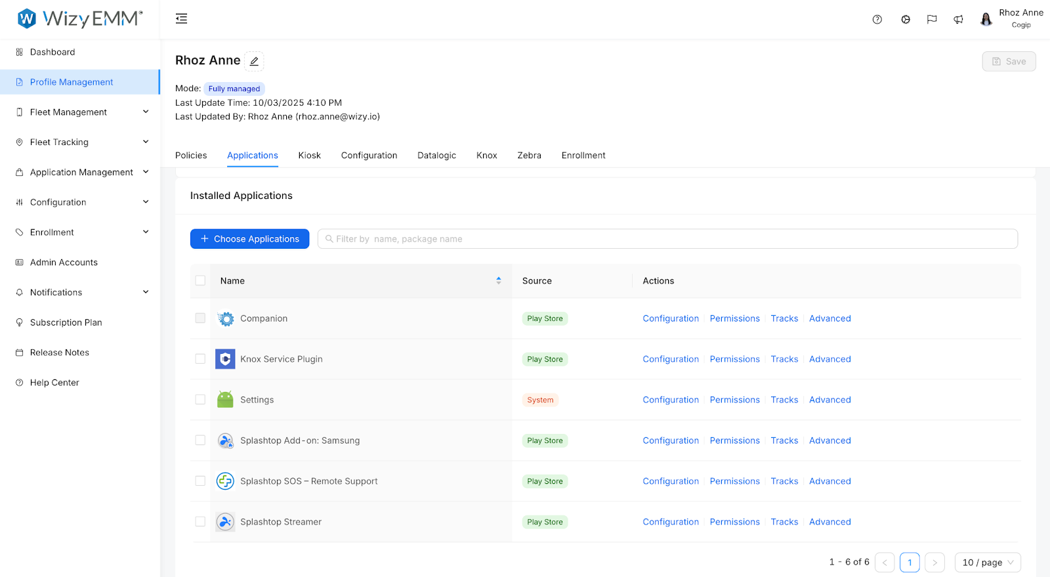This screenshot has width=1050, height=577.
Task: Expand the Fleet Tracking chevron
Action: tap(146, 142)
